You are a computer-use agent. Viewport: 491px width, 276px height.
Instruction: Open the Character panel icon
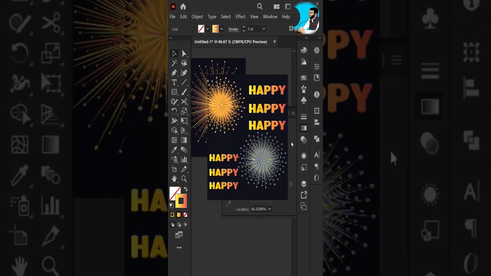tap(316, 155)
